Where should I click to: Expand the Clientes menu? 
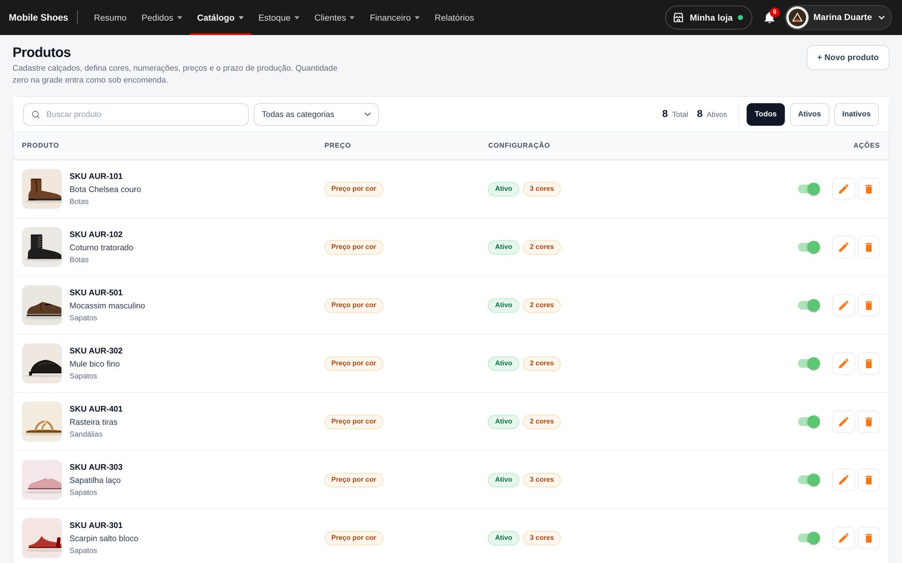334,17
